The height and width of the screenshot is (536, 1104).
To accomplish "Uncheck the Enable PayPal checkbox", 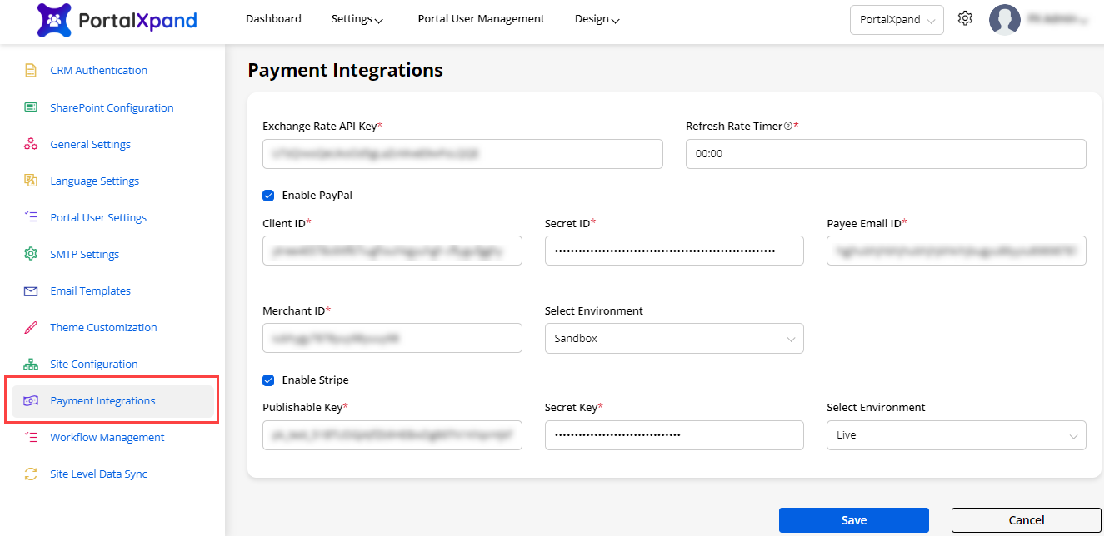I will (268, 196).
